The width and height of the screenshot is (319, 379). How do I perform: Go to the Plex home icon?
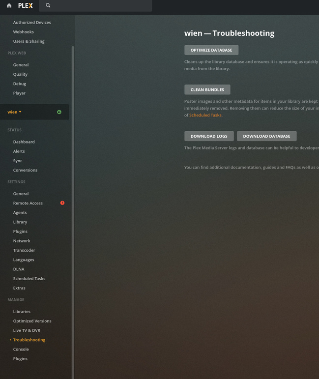(x=9, y=5)
